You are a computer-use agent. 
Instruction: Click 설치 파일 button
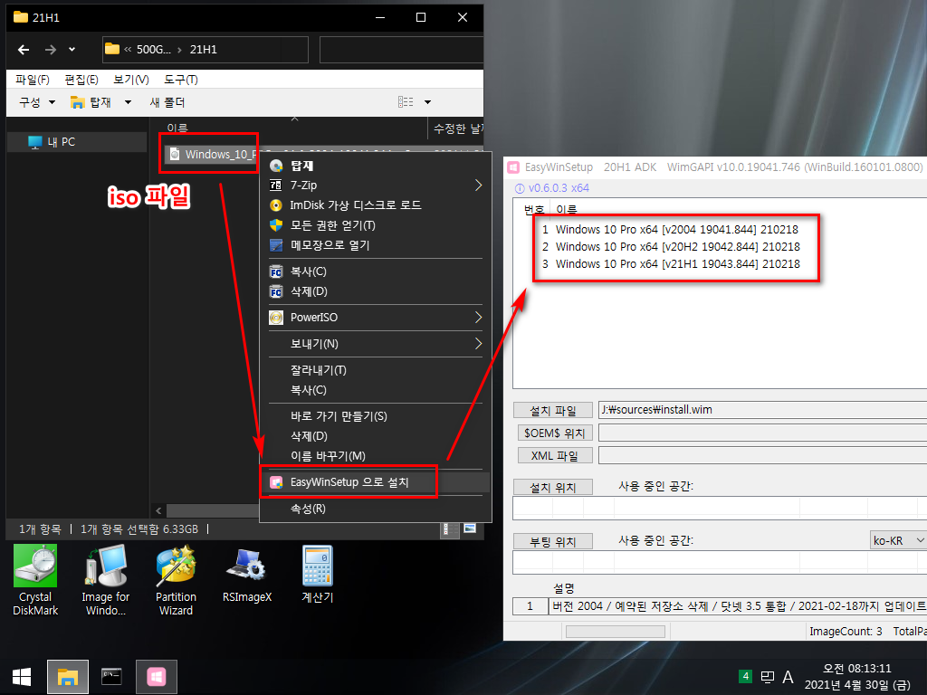pyautogui.click(x=553, y=410)
